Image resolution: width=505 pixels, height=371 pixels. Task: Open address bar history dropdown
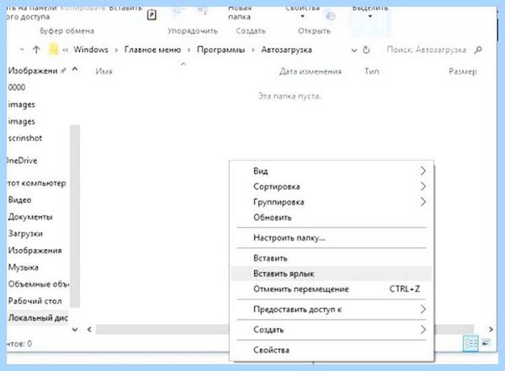(354, 50)
